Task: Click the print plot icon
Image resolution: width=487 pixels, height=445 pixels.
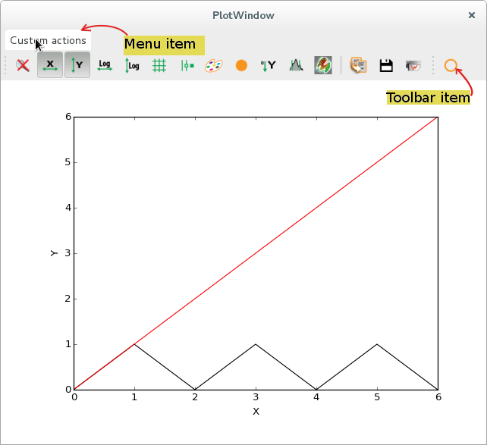Action: (x=413, y=66)
